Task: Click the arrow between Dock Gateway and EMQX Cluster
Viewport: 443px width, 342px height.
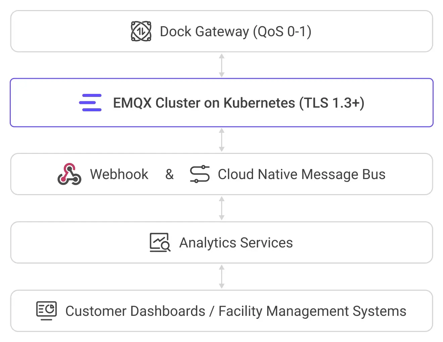Action: (x=222, y=65)
